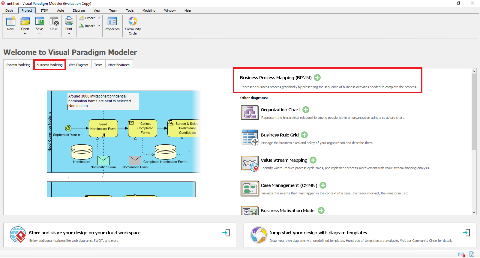Expand the Open dropdown arrow
Image resolution: width=480 pixels, height=258 pixels.
click(25, 34)
